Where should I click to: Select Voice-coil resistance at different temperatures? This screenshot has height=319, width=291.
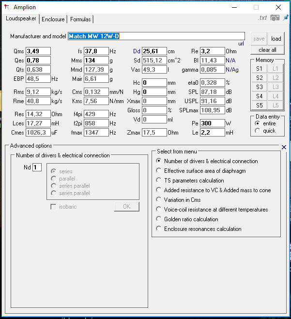tap(212, 210)
